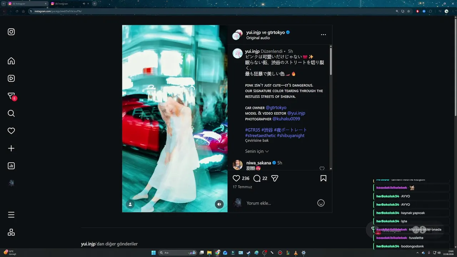Open the Search magnifier in sidebar
Screen dimensions: 457x257
(x=11, y=113)
